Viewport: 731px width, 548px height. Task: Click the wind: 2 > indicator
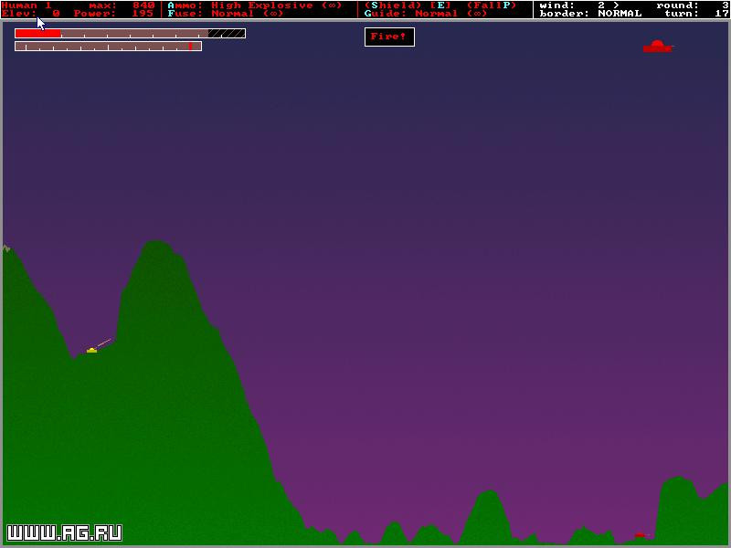click(579, 5)
